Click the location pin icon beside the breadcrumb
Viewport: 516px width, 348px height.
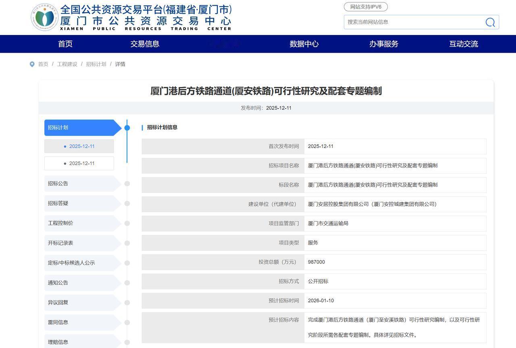point(32,64)
